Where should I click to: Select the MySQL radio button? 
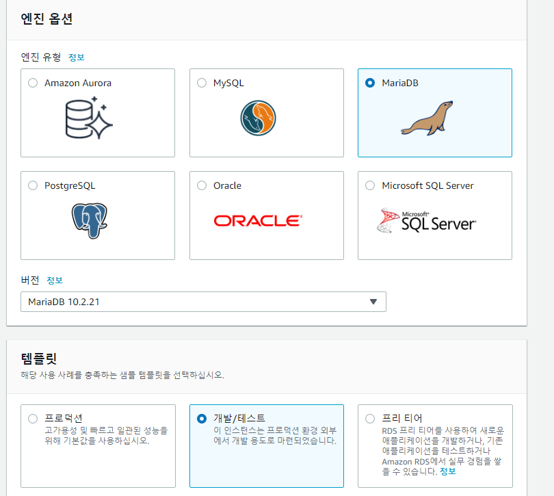click(x=201, y=82)
